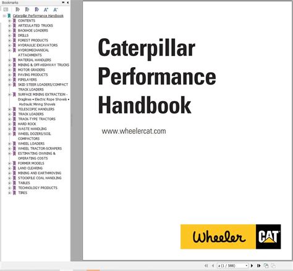Click the third bookmark-flag toolbar icon

point(36,9)
